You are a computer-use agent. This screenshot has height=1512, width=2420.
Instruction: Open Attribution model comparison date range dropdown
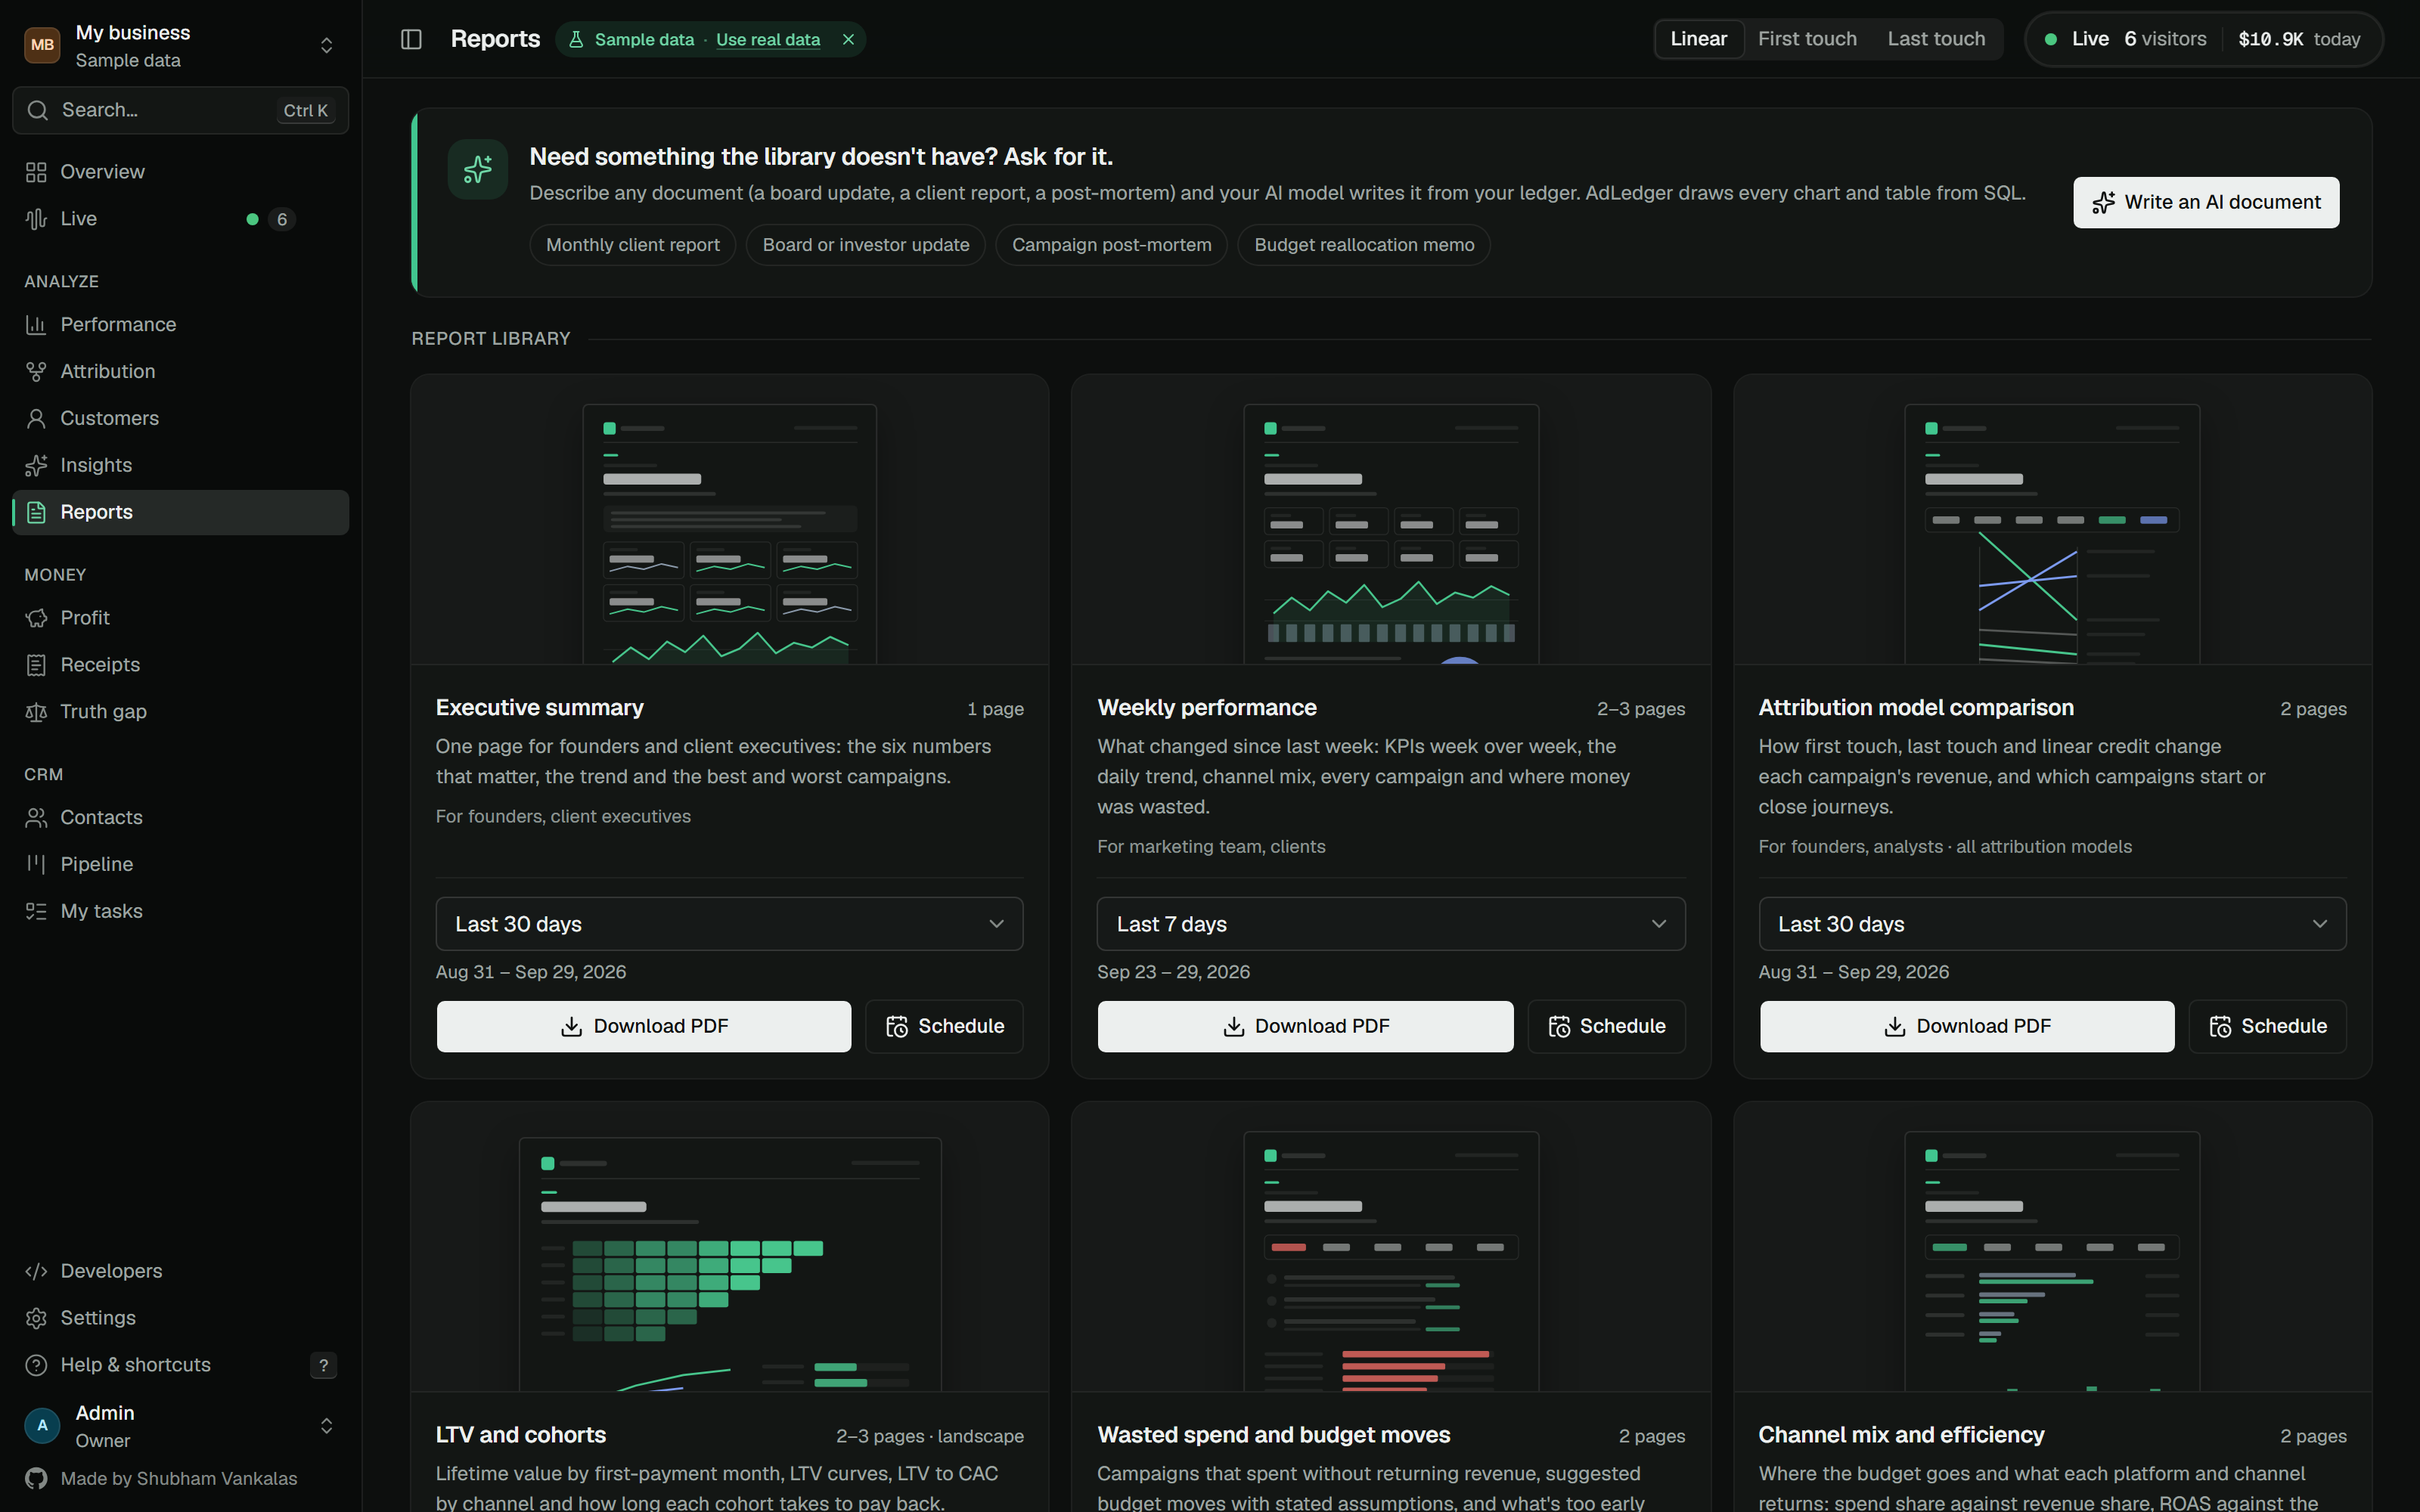click(x=2052, y=924)
